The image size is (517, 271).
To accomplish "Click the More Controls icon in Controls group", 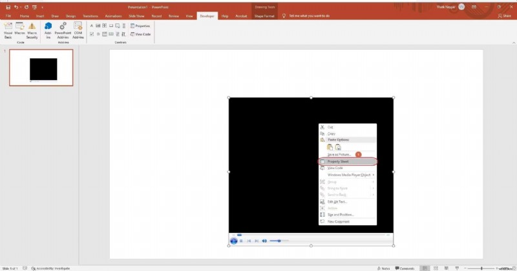I will [x=123, y=34].
